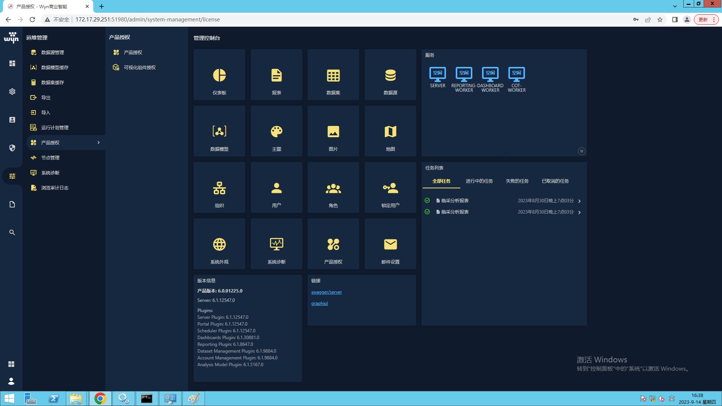Open the graphiql link
Viewport: 722px width, 406px height.
(319, 303)
